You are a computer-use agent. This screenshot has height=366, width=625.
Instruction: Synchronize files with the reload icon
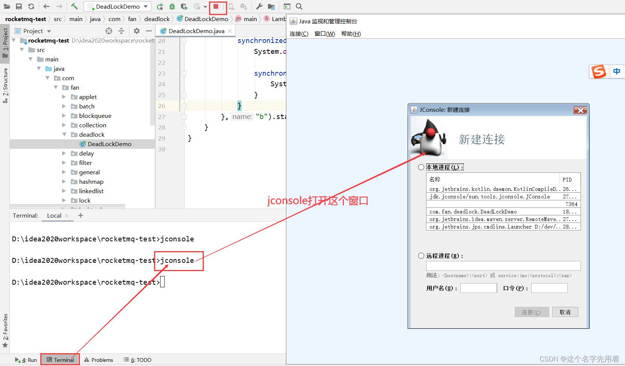[x=31, y=6]
